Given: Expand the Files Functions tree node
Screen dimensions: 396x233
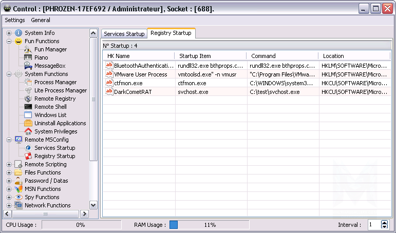Looking at the screenshot, I should pos(9,172).
